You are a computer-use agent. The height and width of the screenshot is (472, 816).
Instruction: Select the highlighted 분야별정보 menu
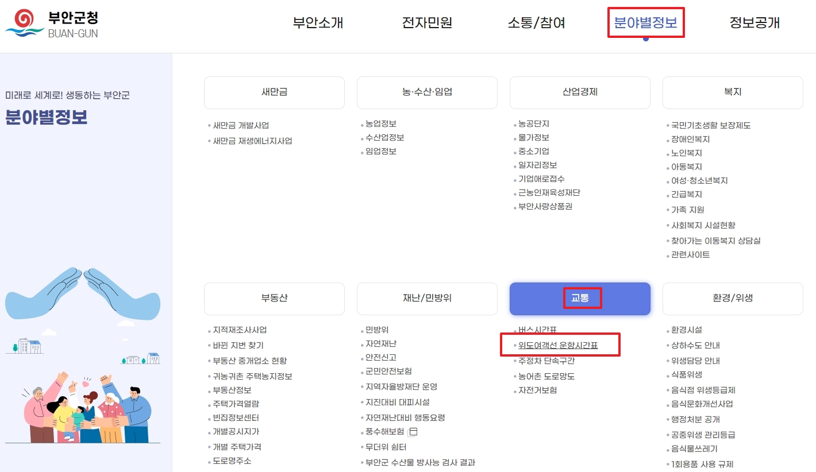coord(646,23)
